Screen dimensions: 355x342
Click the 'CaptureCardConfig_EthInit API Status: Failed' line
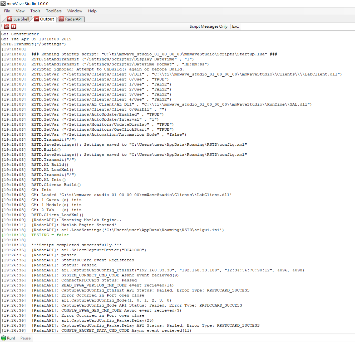tap(125, 290)
